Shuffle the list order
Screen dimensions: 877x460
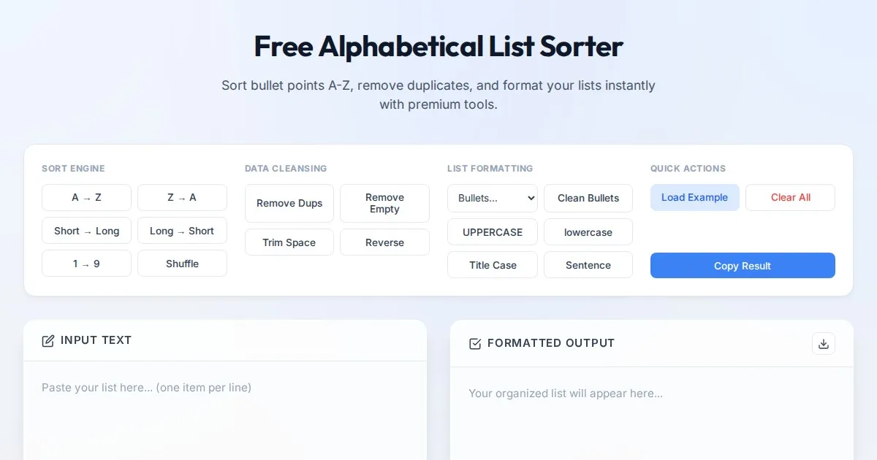[x=182, y=264]
